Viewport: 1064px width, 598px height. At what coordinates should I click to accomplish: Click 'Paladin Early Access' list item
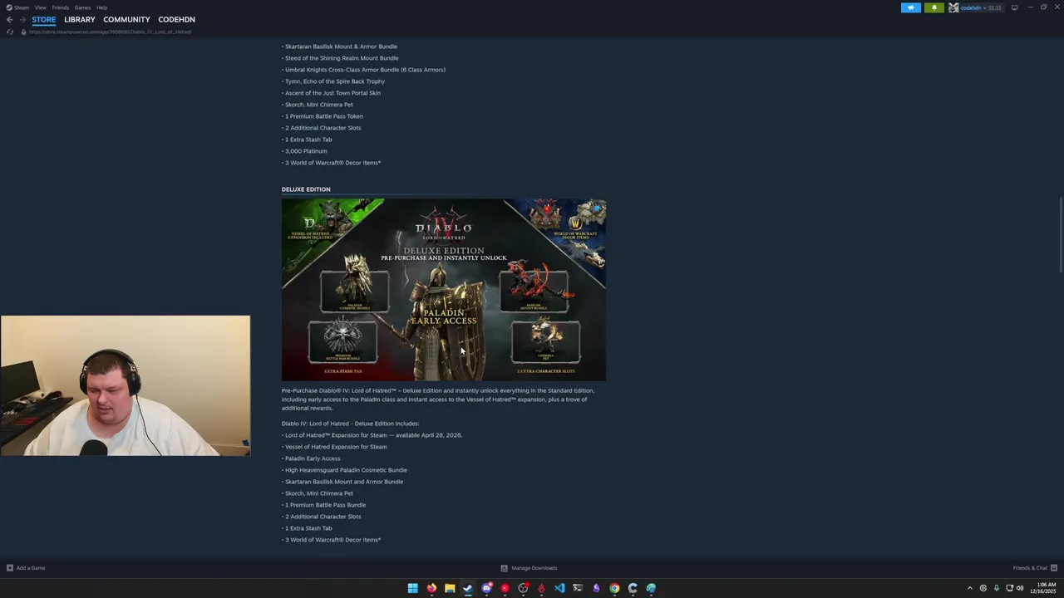[x=313, y=458]
